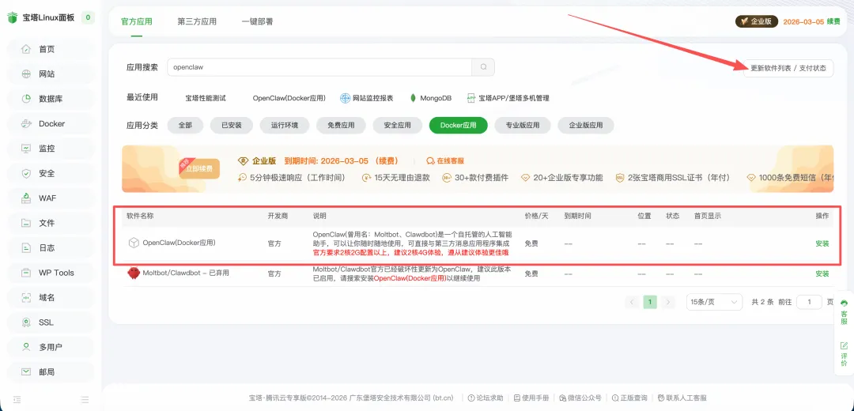The width and height of the screenshot is (854, 411).
Task: Click the 多用户 user icon
Action: click(x=25, y=347)
